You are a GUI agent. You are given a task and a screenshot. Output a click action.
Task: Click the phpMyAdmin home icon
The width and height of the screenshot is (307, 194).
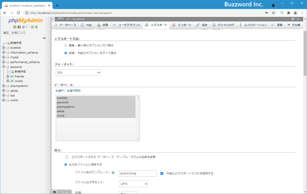click(x=15, y=27)
